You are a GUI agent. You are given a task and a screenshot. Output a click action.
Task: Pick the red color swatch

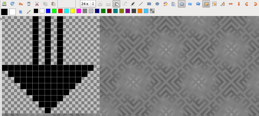click(60, 11)
